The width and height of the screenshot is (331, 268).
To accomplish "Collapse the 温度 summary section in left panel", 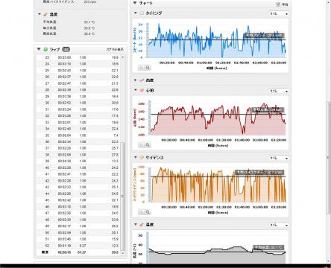I will 40,14.
